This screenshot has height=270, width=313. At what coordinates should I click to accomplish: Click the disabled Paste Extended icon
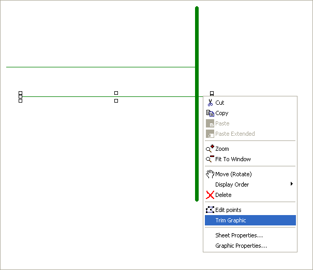210,134
